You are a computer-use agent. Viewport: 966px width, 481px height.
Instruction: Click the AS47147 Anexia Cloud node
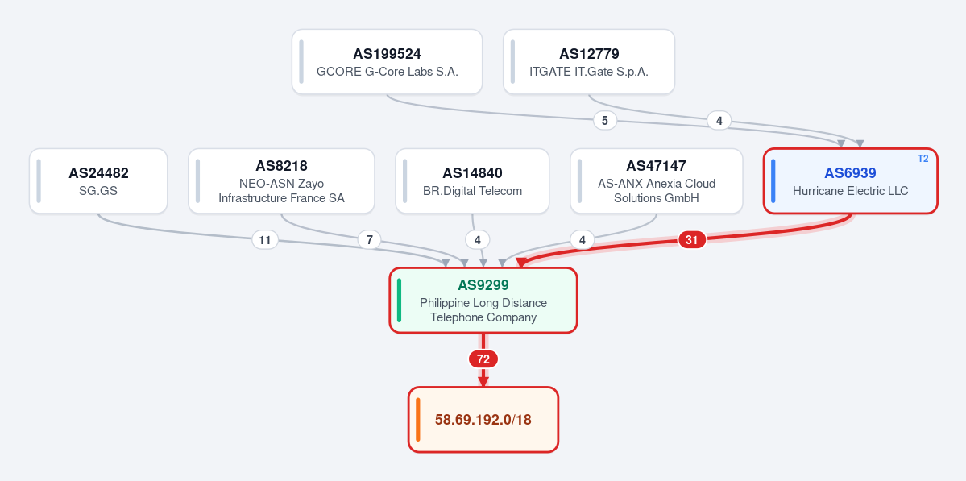click(656, 181)
